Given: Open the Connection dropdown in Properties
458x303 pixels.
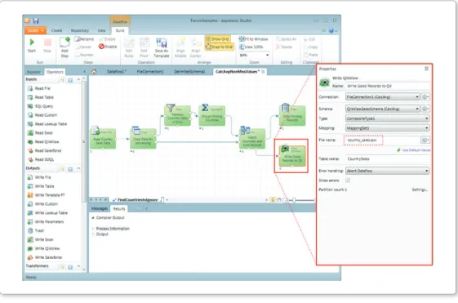Looking at the screenshot, I should pyautogui.click(x=383, y=97).
